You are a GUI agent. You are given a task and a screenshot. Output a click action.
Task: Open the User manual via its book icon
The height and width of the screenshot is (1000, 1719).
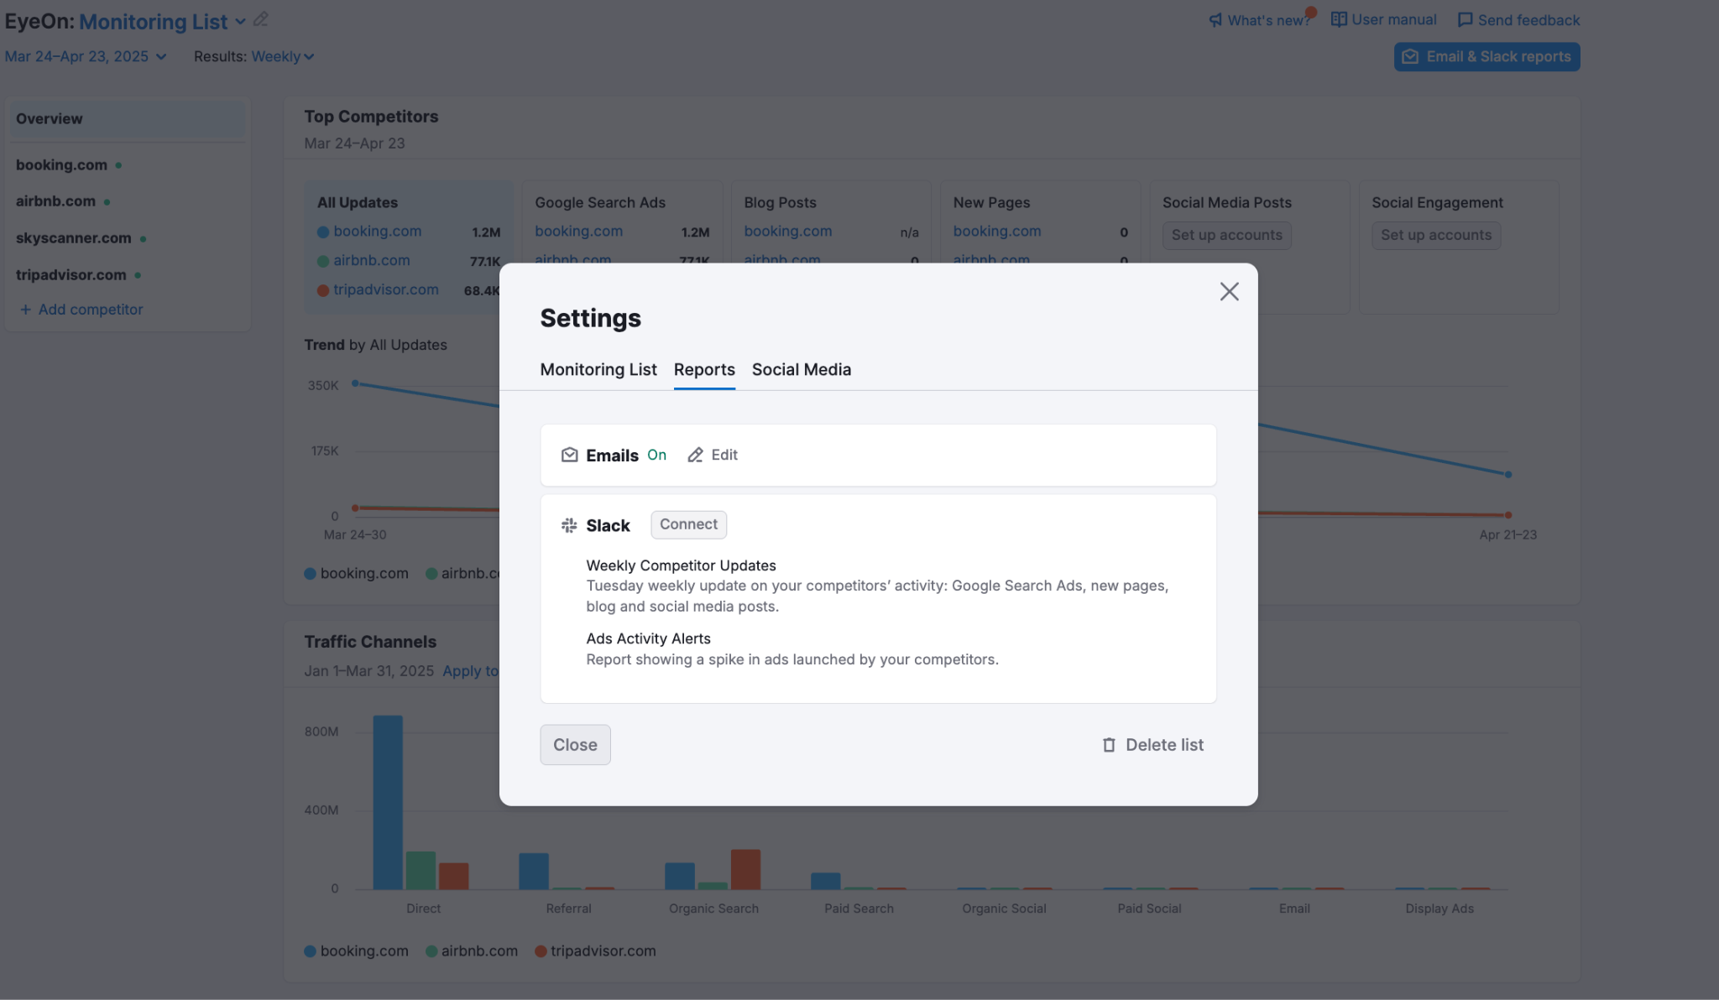coord(1338,18)
